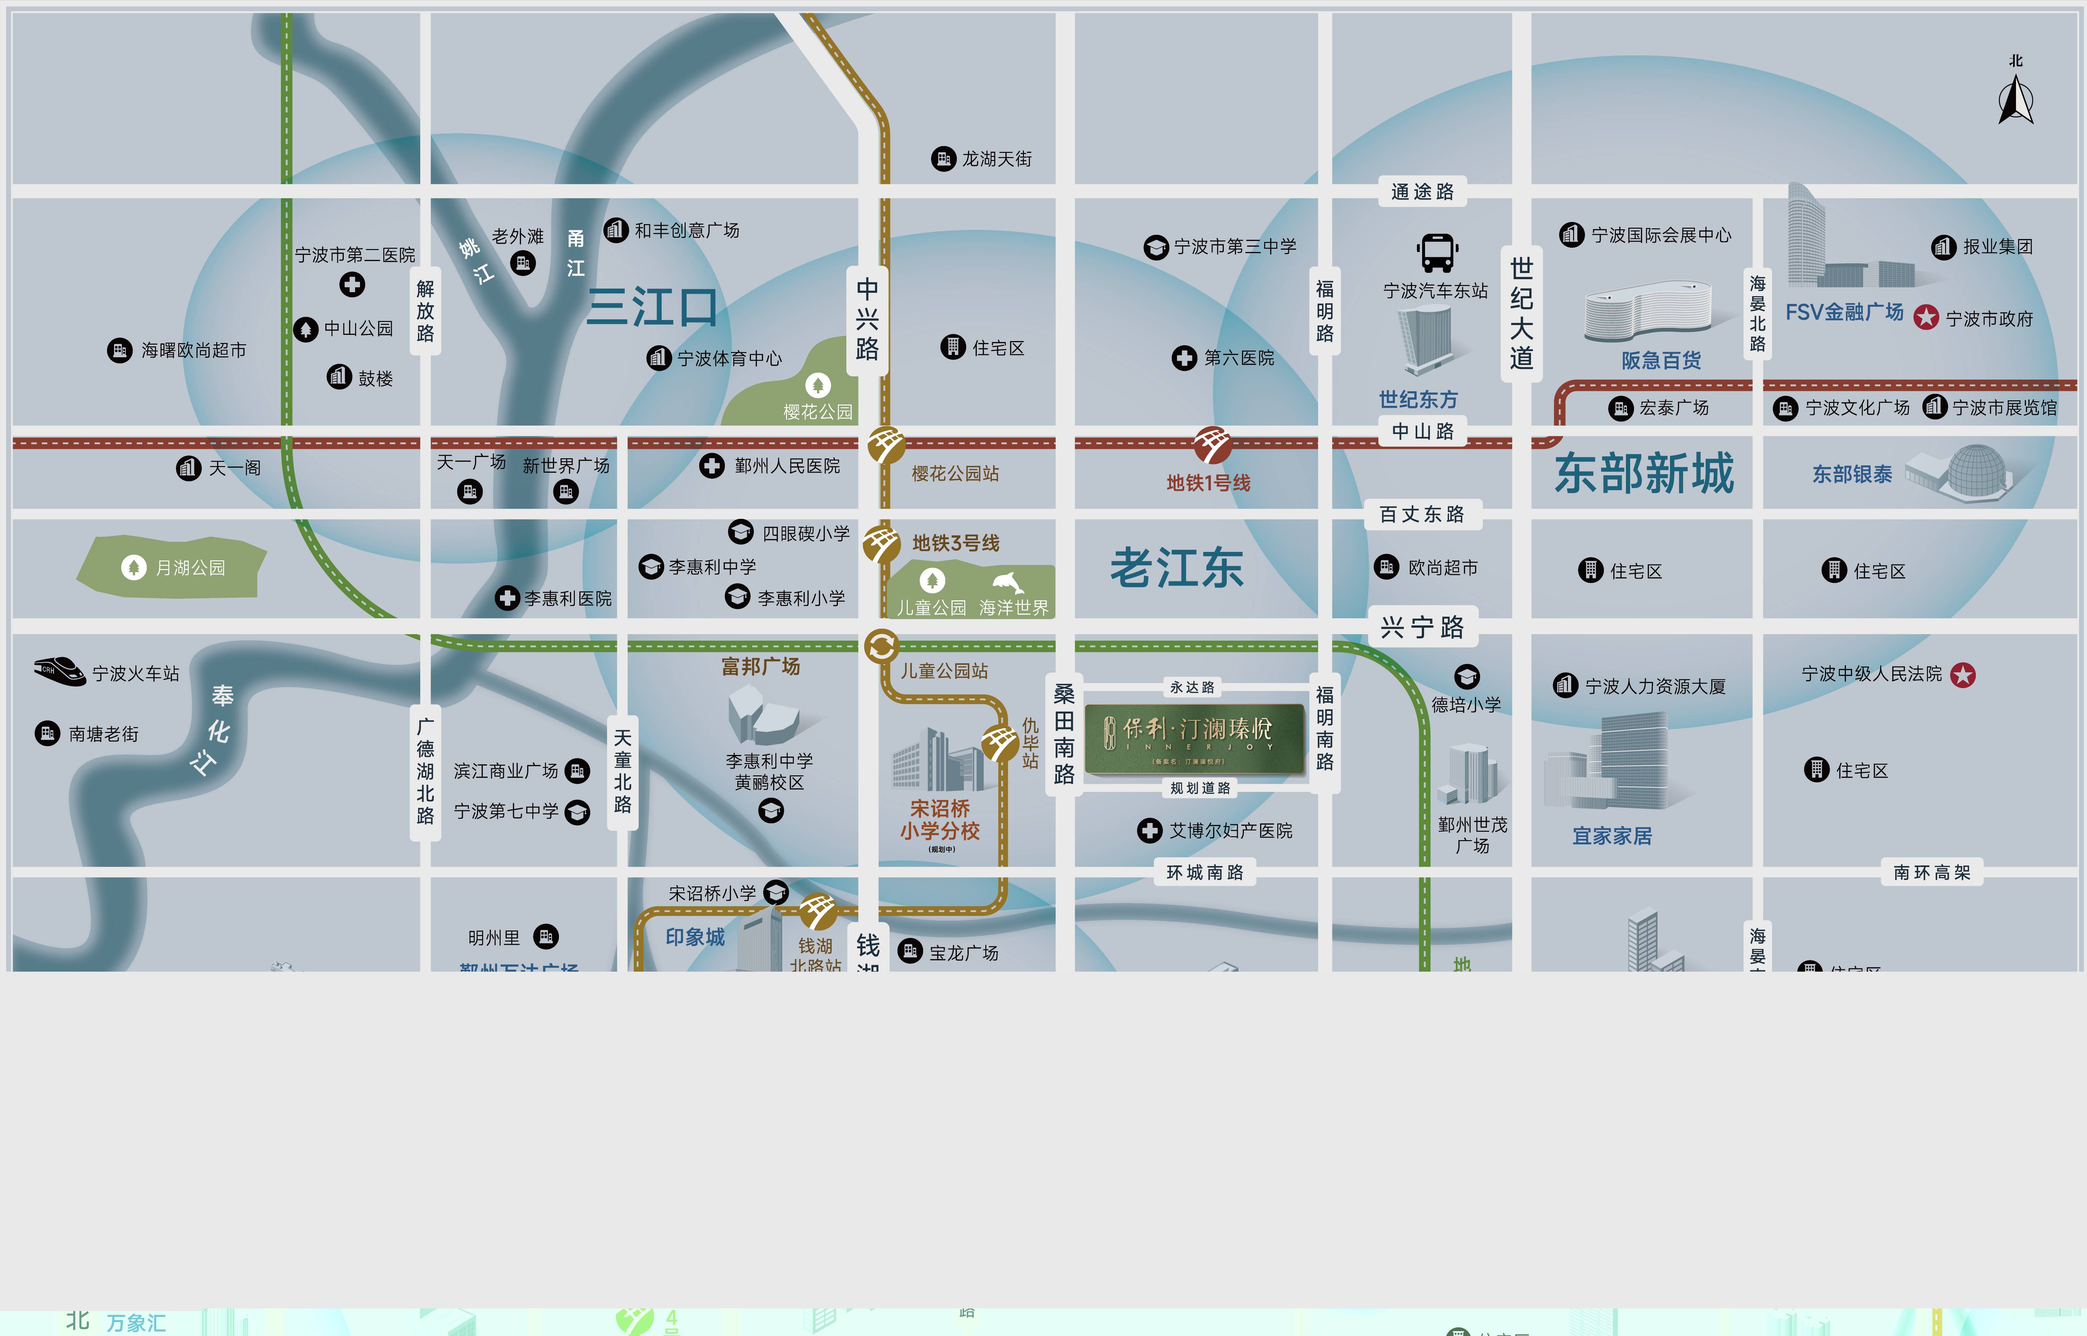
Task: Click the 德培小学 school icon
Action: pyautogui.click(x=1467, y=677)
